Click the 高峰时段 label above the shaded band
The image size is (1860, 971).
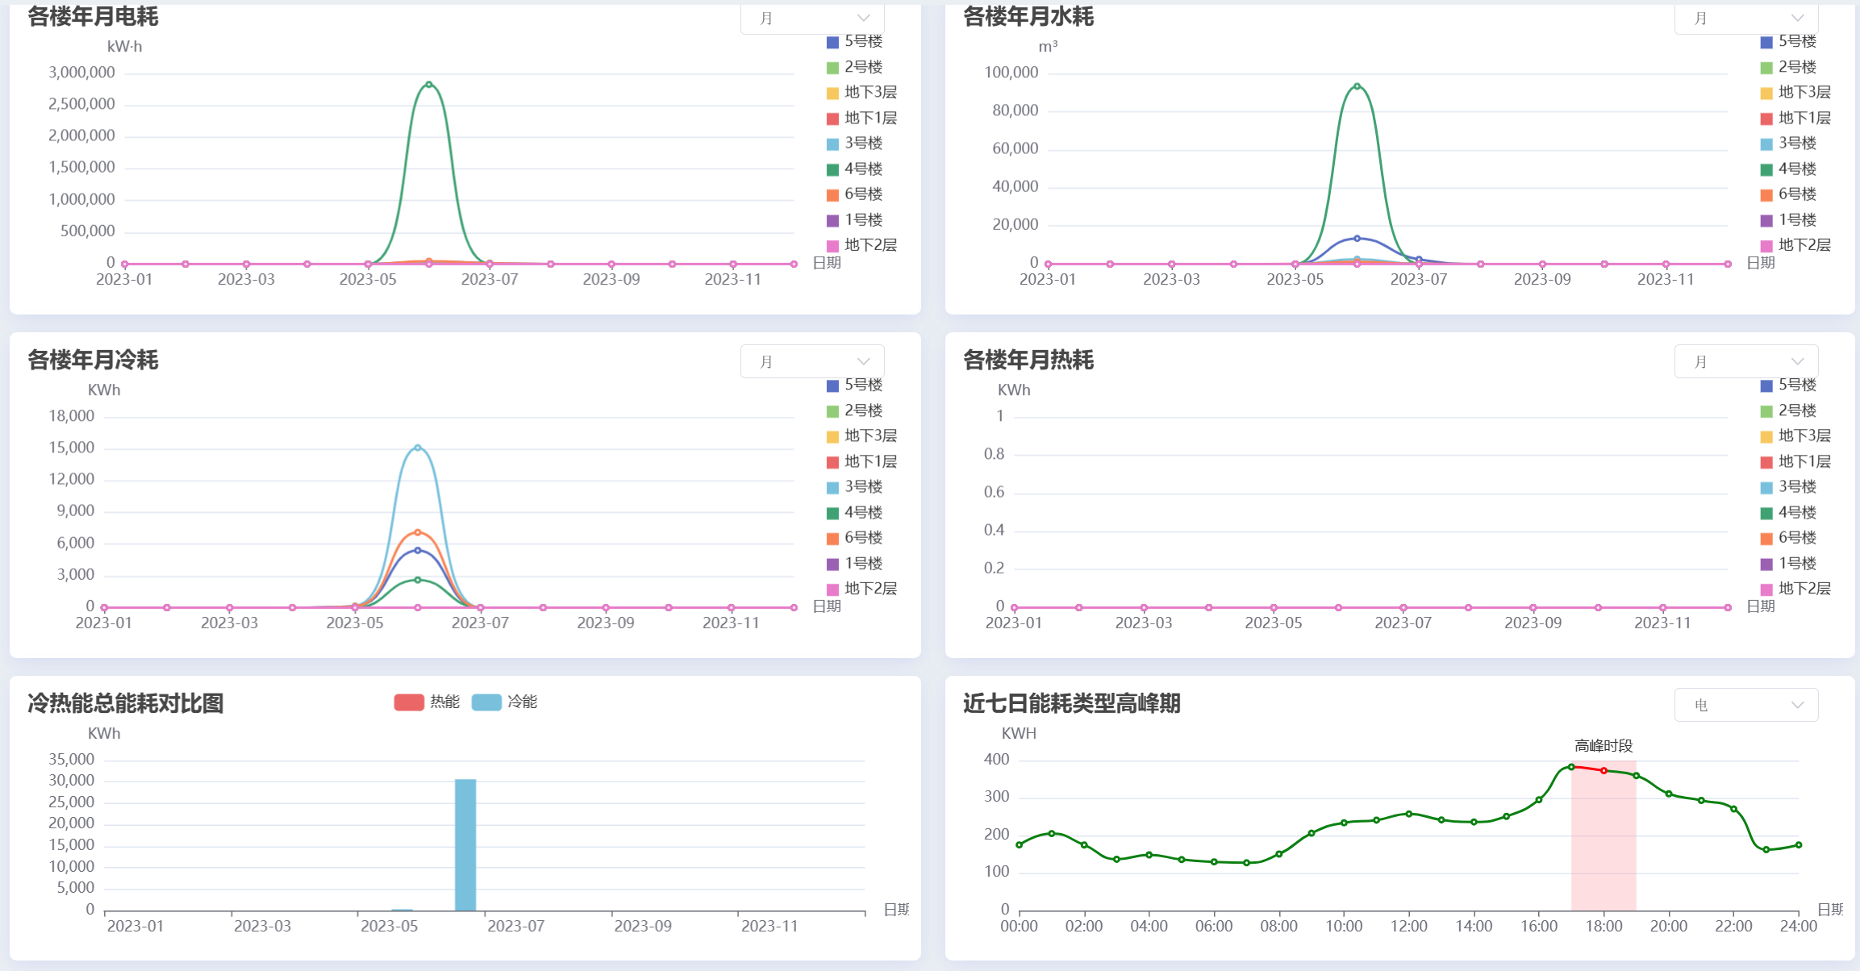tap(1604, 746)
